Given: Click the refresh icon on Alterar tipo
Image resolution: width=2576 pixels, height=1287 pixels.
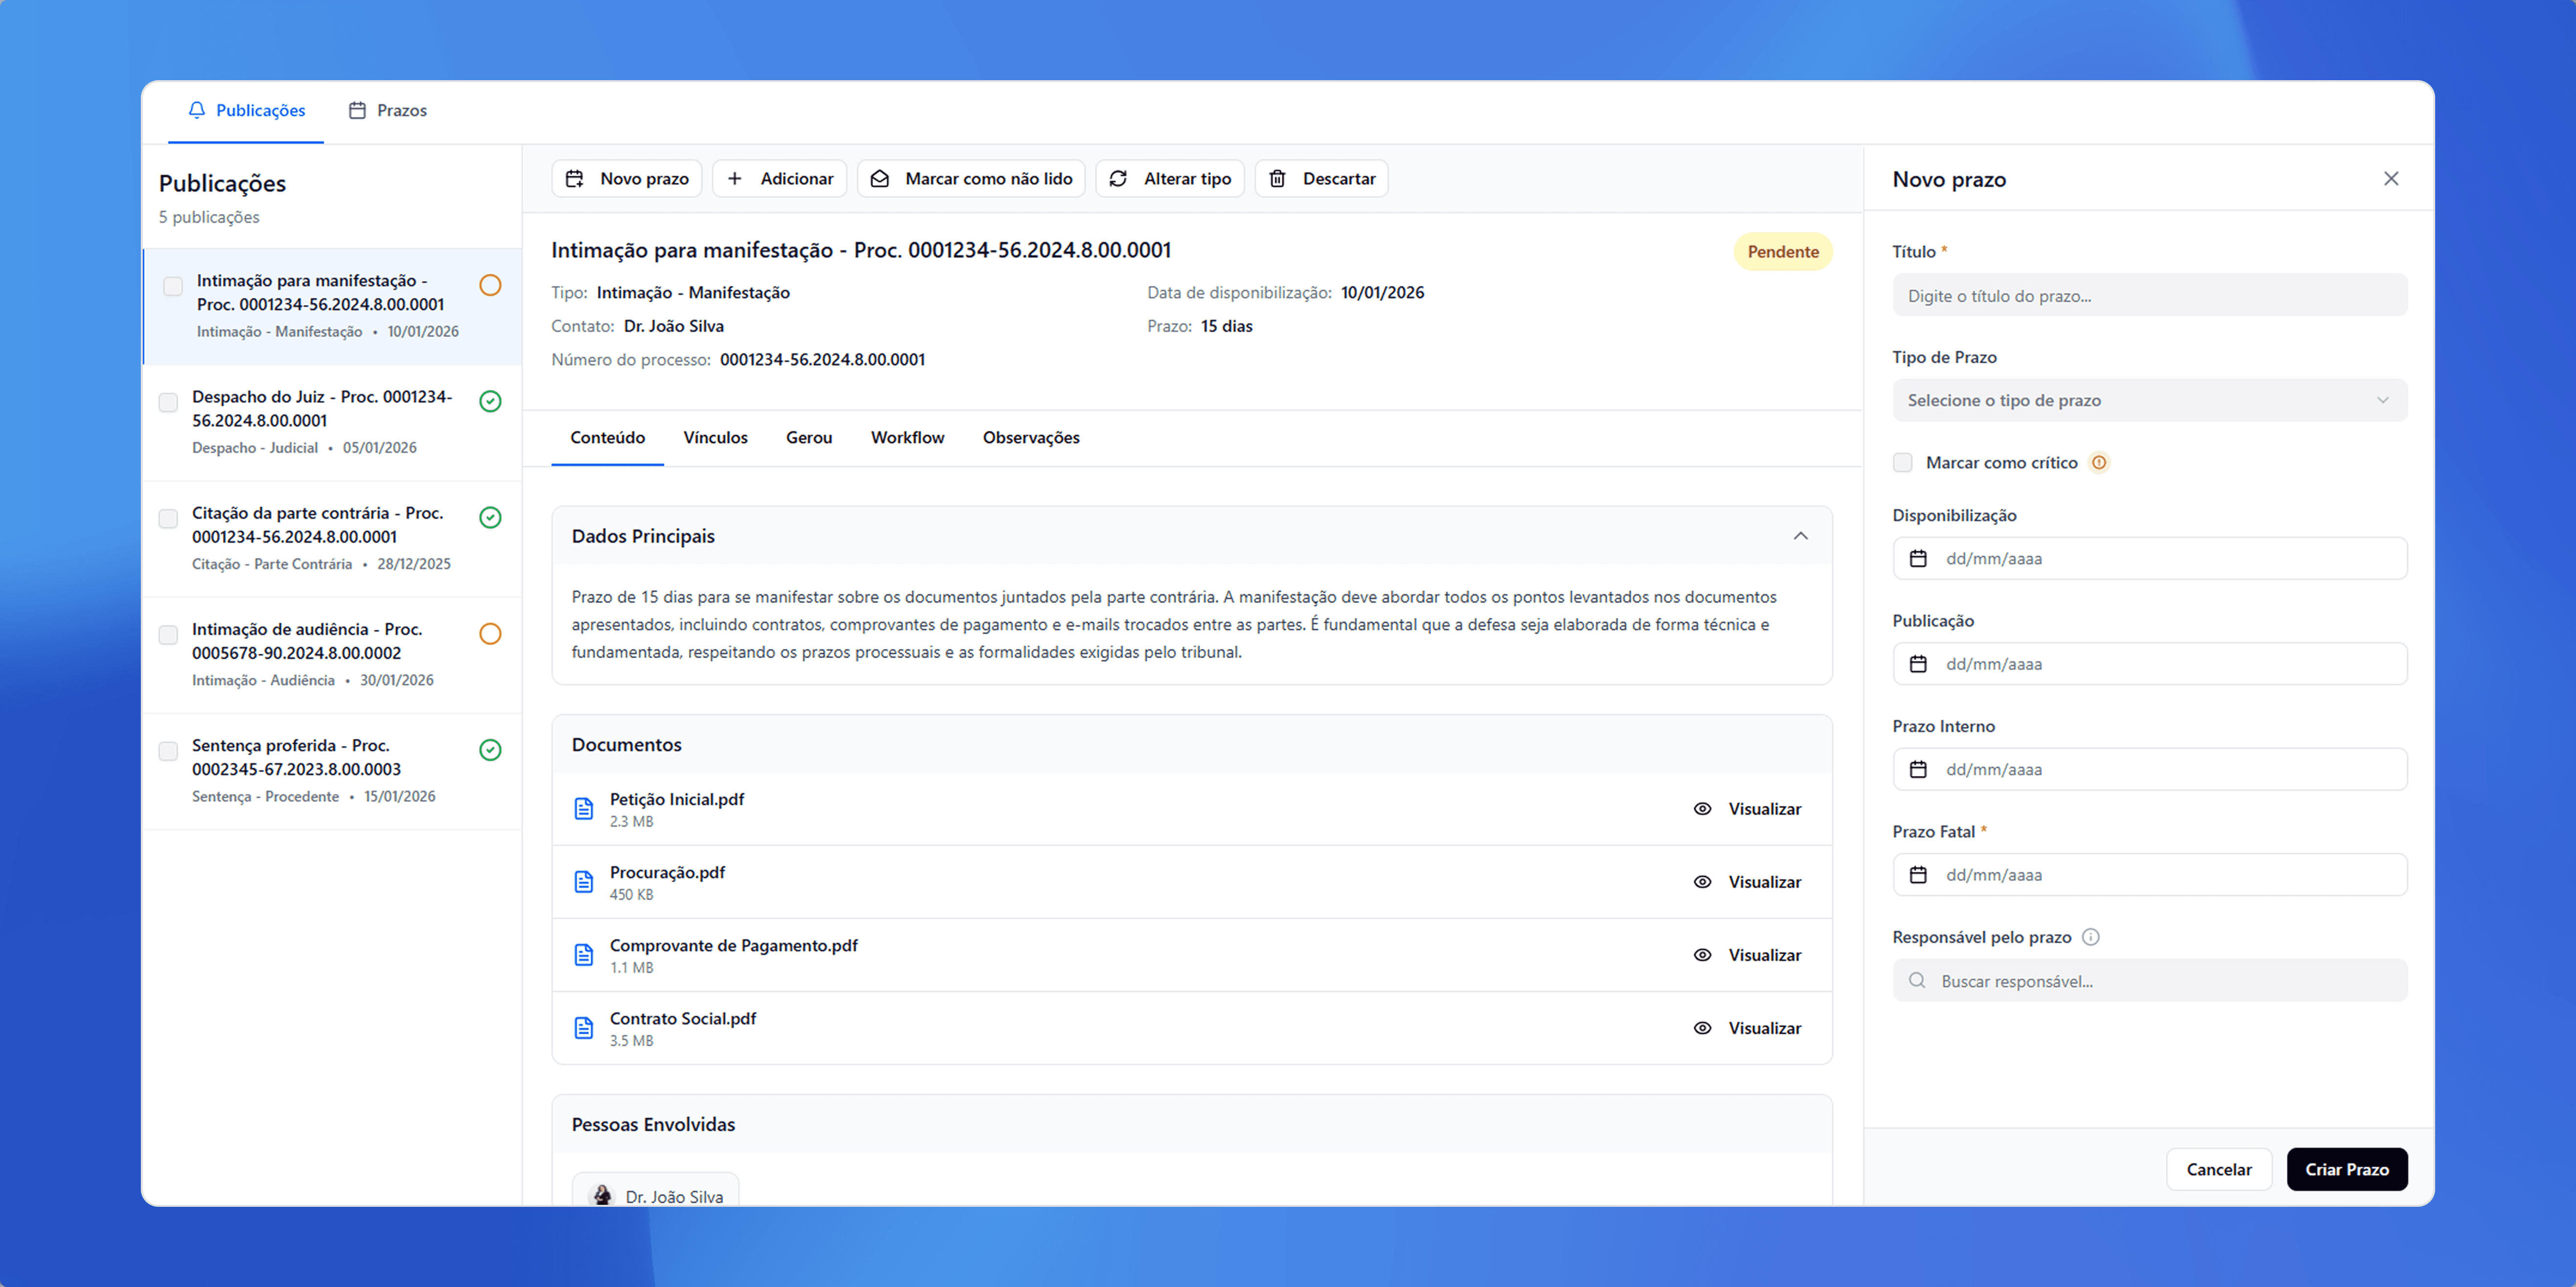Looking at the screenshot, I should [1118, 179].
